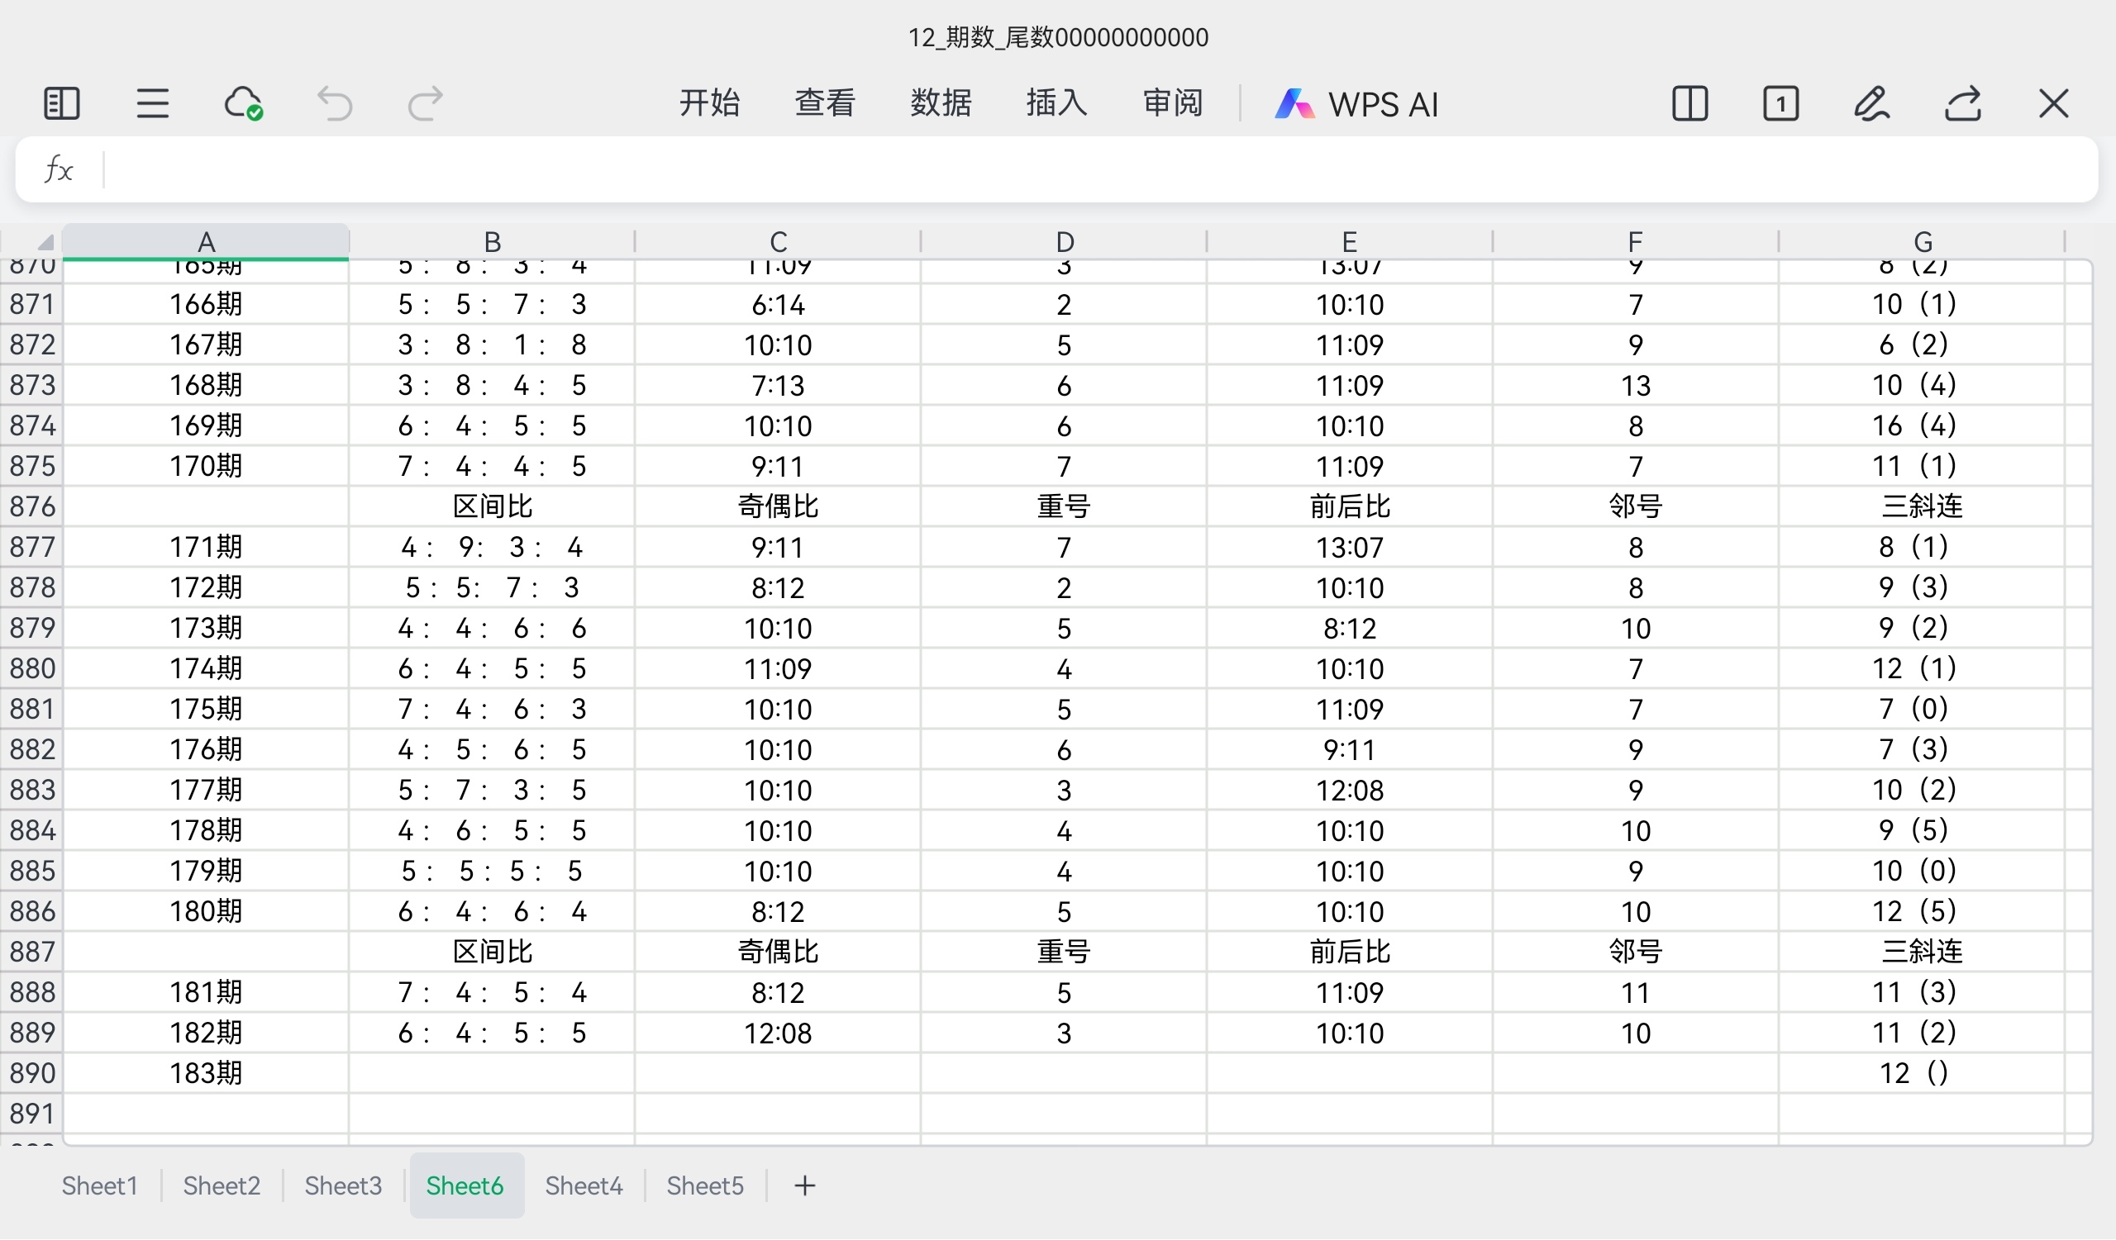
Task: Add a new sheet with plus button
Action: click(804, 1186)
